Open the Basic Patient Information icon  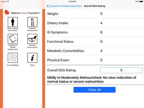(13, 22)
